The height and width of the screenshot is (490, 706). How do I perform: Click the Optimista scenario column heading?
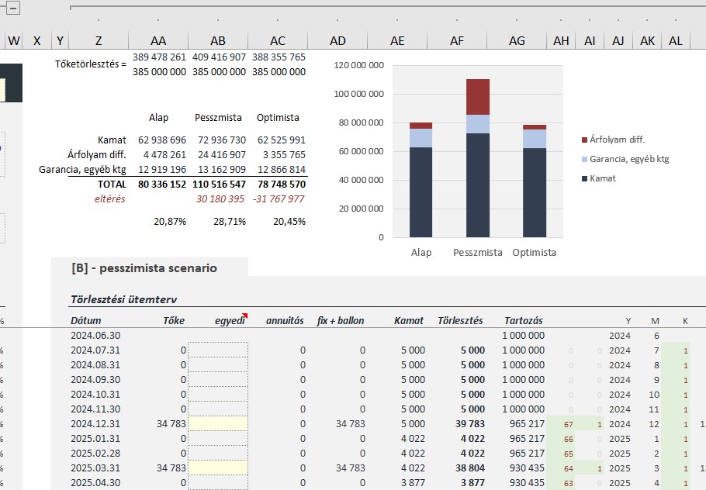click(278, 118)
